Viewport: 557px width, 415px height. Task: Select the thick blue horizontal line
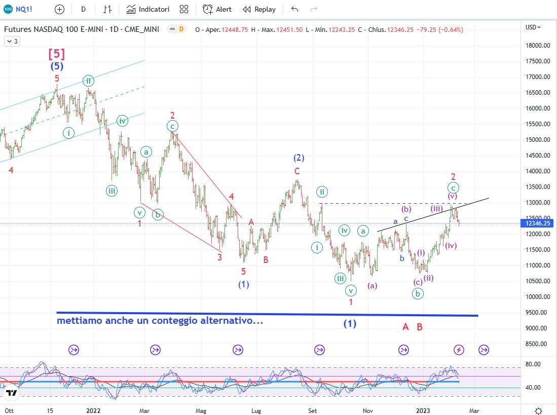pyautogui.click(x=267, y=314)
